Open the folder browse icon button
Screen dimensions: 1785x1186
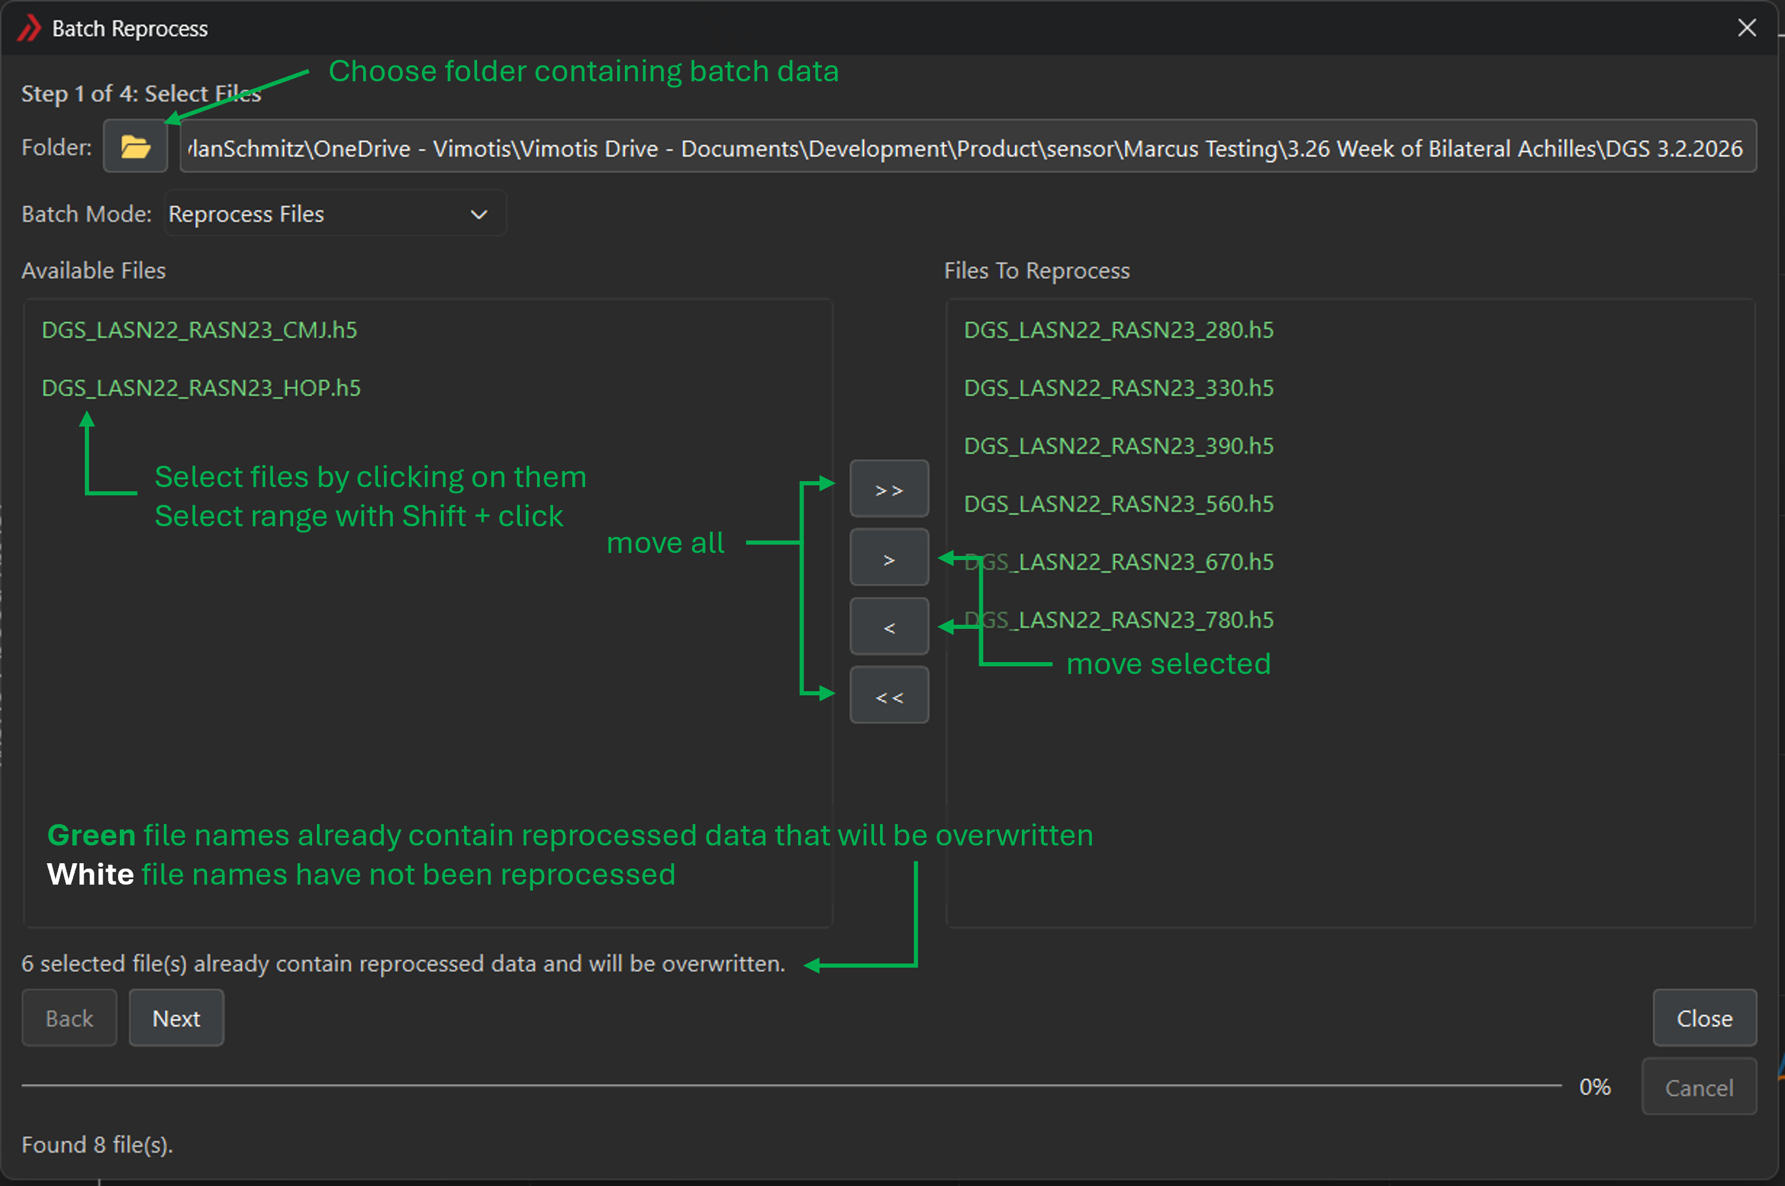coord(135,146)
